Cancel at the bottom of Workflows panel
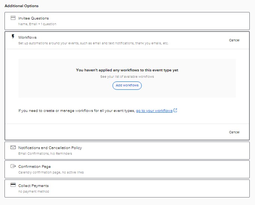The height and width of the screenshot is (205, 255). tap(234, 132)
